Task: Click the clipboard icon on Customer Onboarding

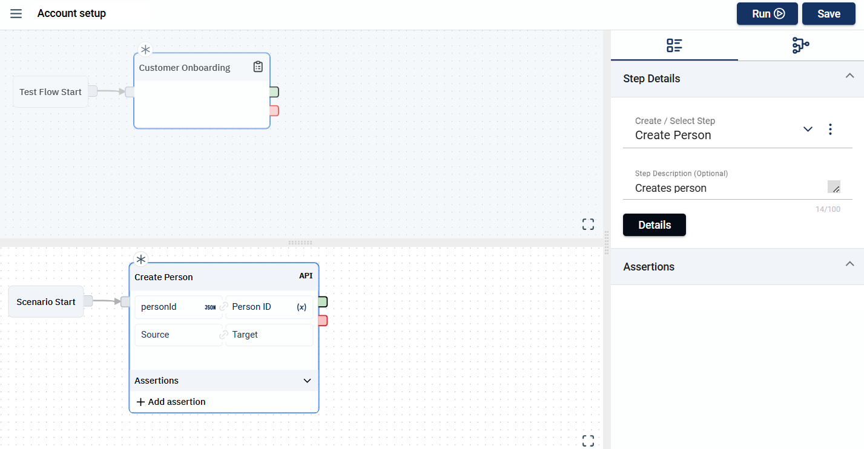Action: [x=258, y=67]
